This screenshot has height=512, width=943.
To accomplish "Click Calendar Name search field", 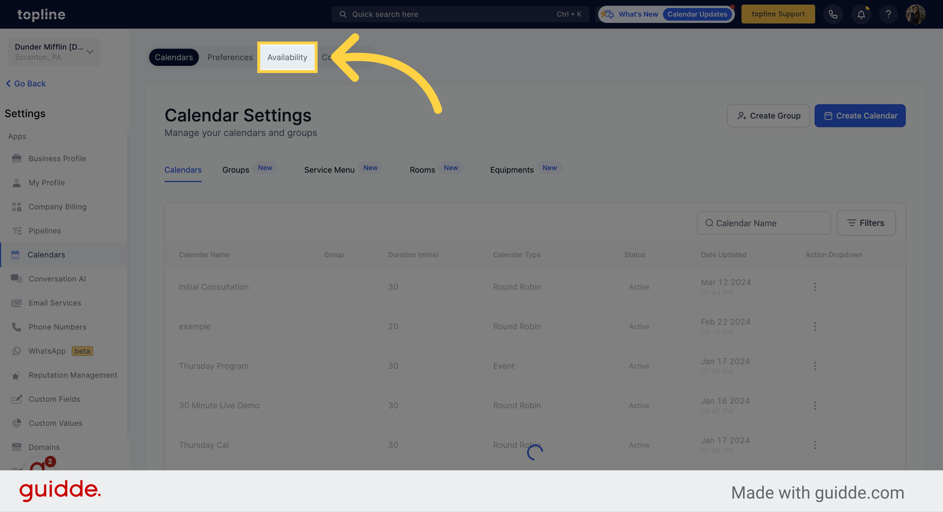I will [x=763, y=222].
